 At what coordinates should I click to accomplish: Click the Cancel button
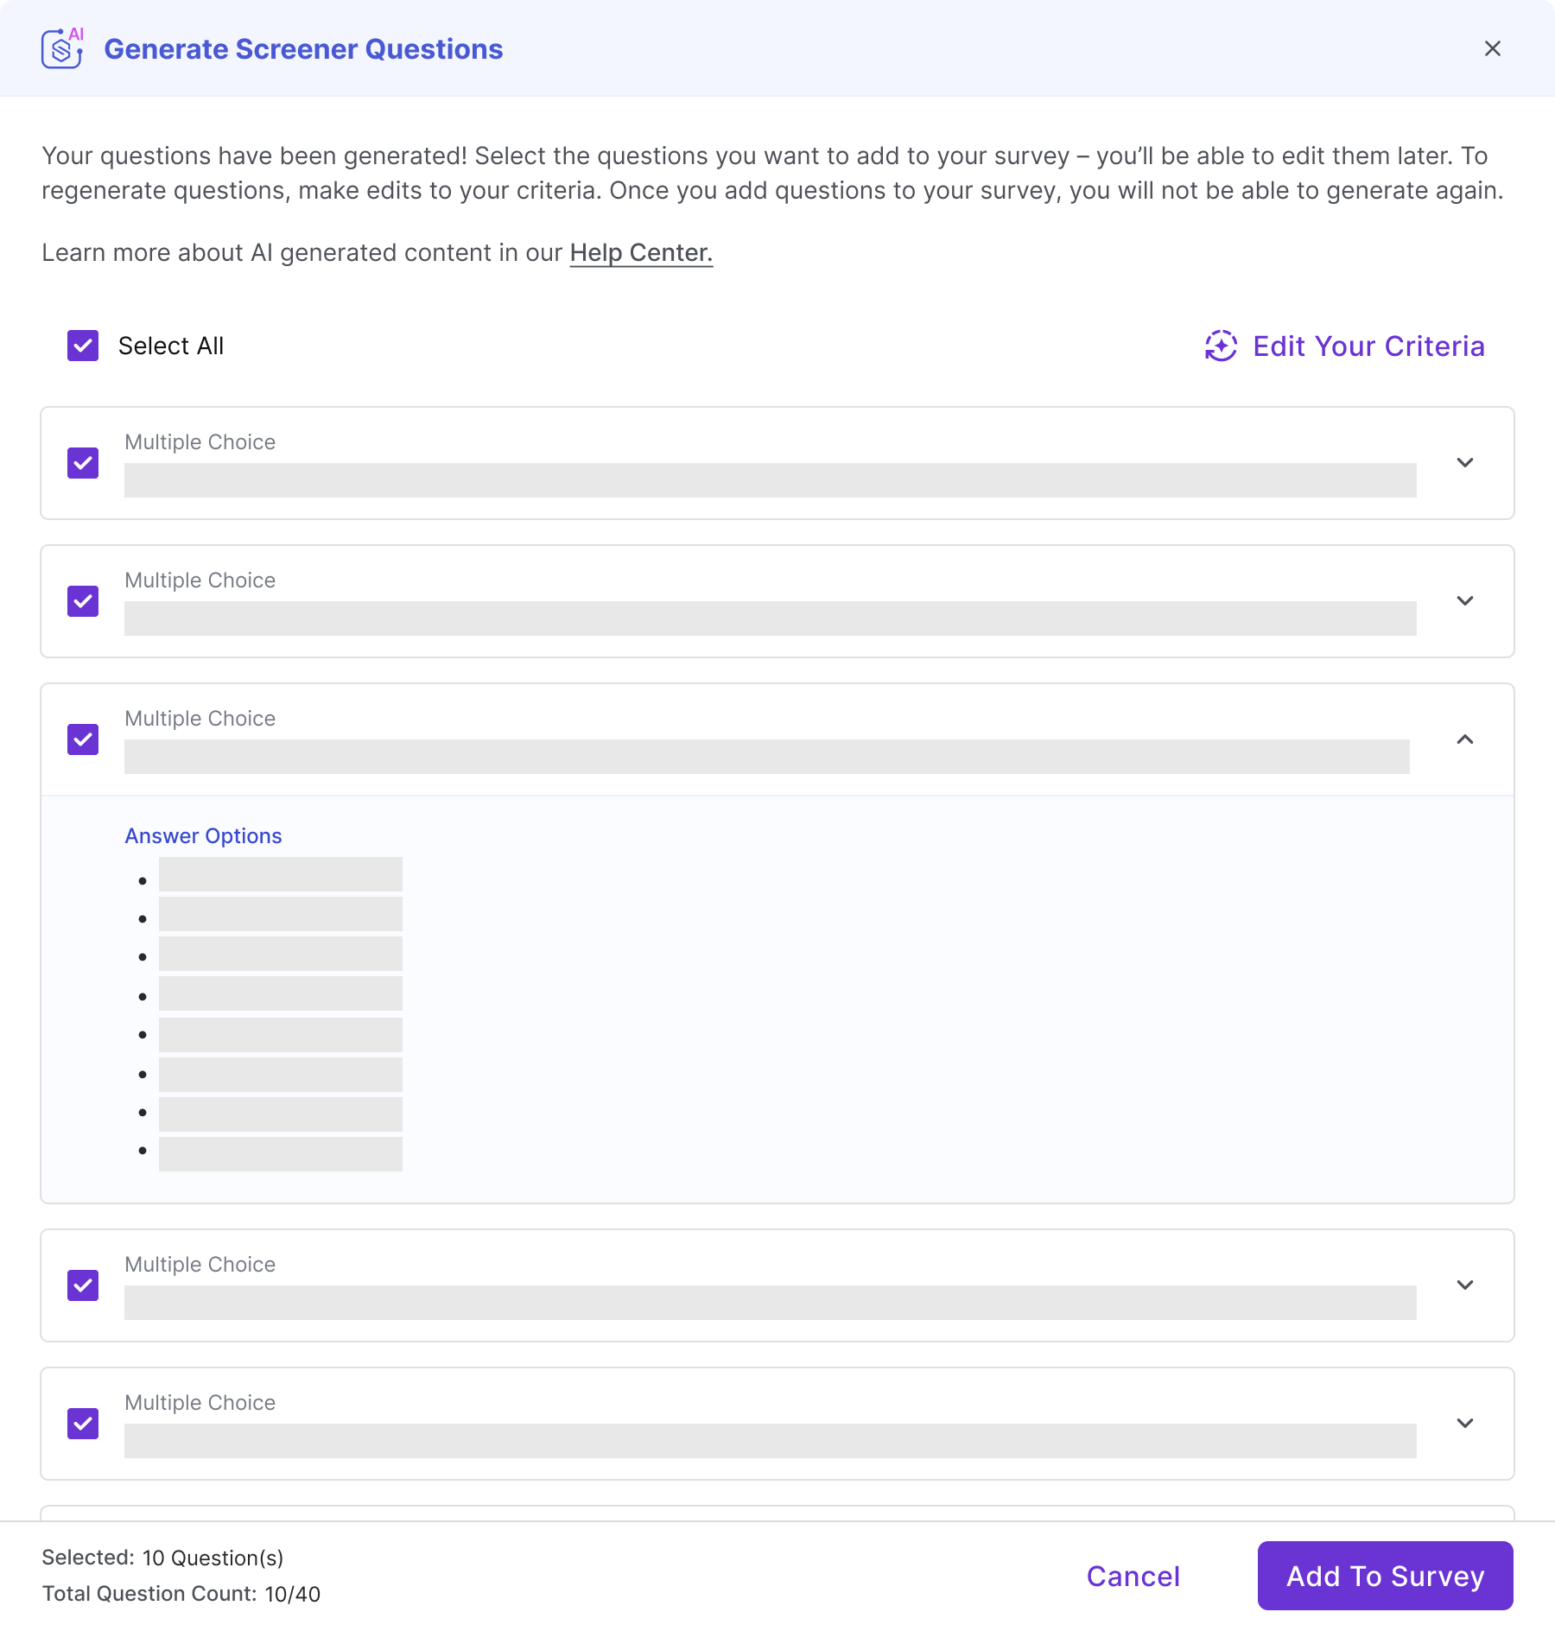click(x=1133, y=1576)
